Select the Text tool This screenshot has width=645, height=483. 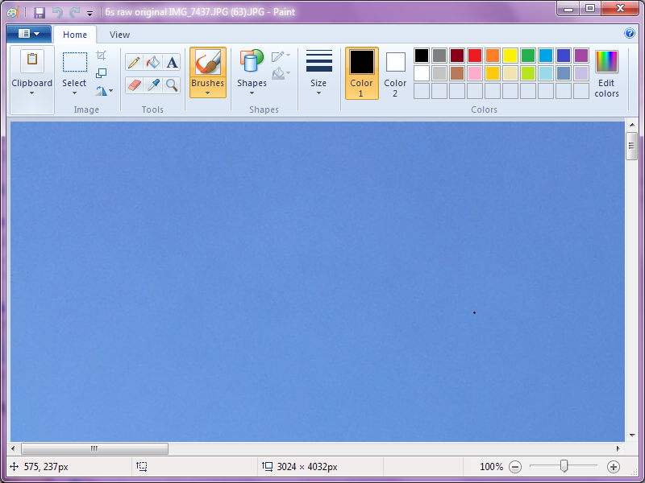tap(172, 63)
